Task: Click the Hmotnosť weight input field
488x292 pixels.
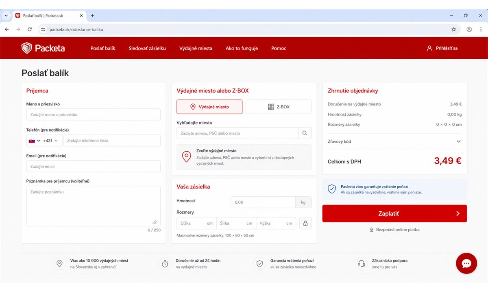Action: click(x=263, y=202)
